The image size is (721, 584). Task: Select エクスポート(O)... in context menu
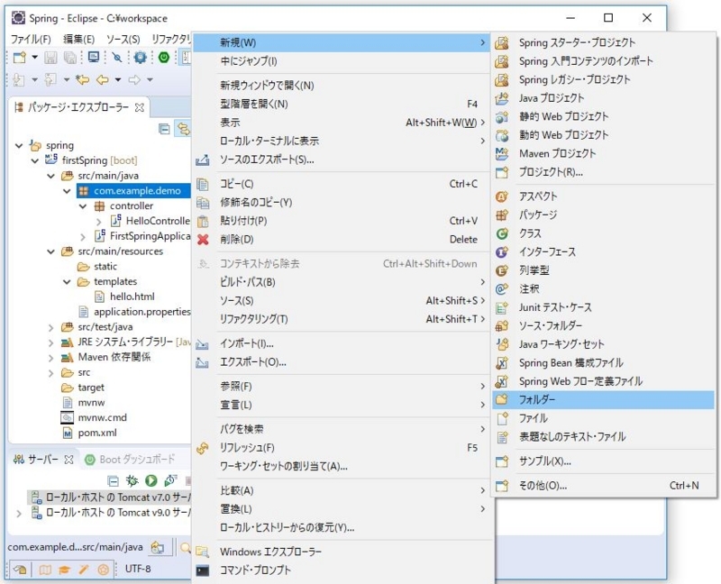tap(342, 362)
